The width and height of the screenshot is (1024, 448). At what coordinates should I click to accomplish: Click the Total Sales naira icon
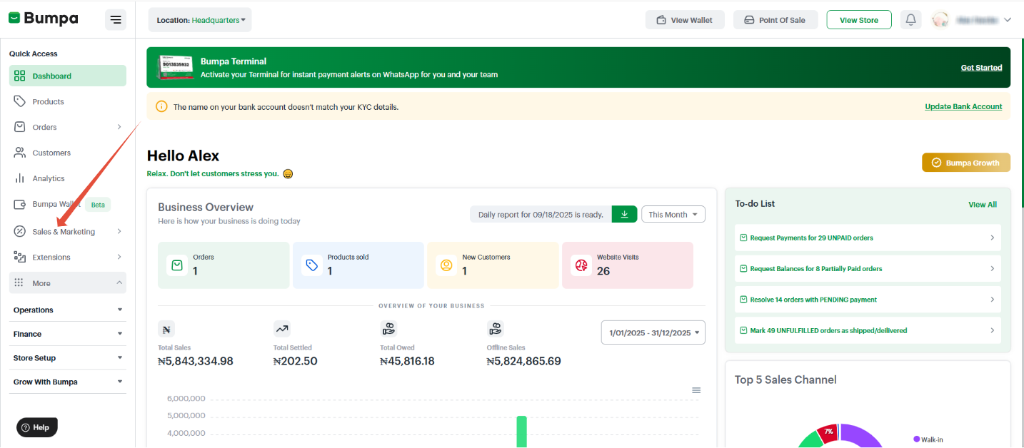(x=166, y=329)
